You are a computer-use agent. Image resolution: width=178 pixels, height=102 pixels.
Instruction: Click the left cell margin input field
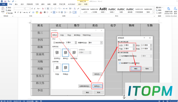(145, 45)
